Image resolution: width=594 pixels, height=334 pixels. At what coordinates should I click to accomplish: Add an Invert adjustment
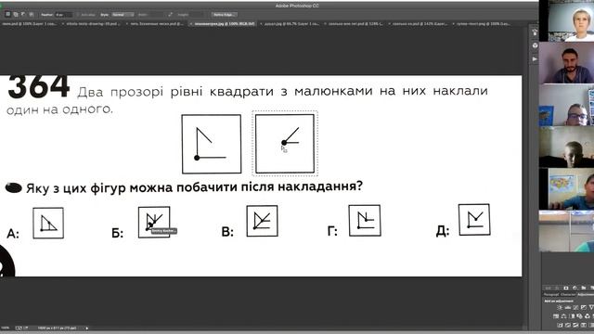coord(560,326)
